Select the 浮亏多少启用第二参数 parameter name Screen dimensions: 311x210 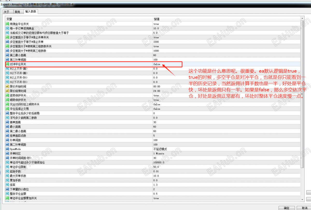pos(23,118)
